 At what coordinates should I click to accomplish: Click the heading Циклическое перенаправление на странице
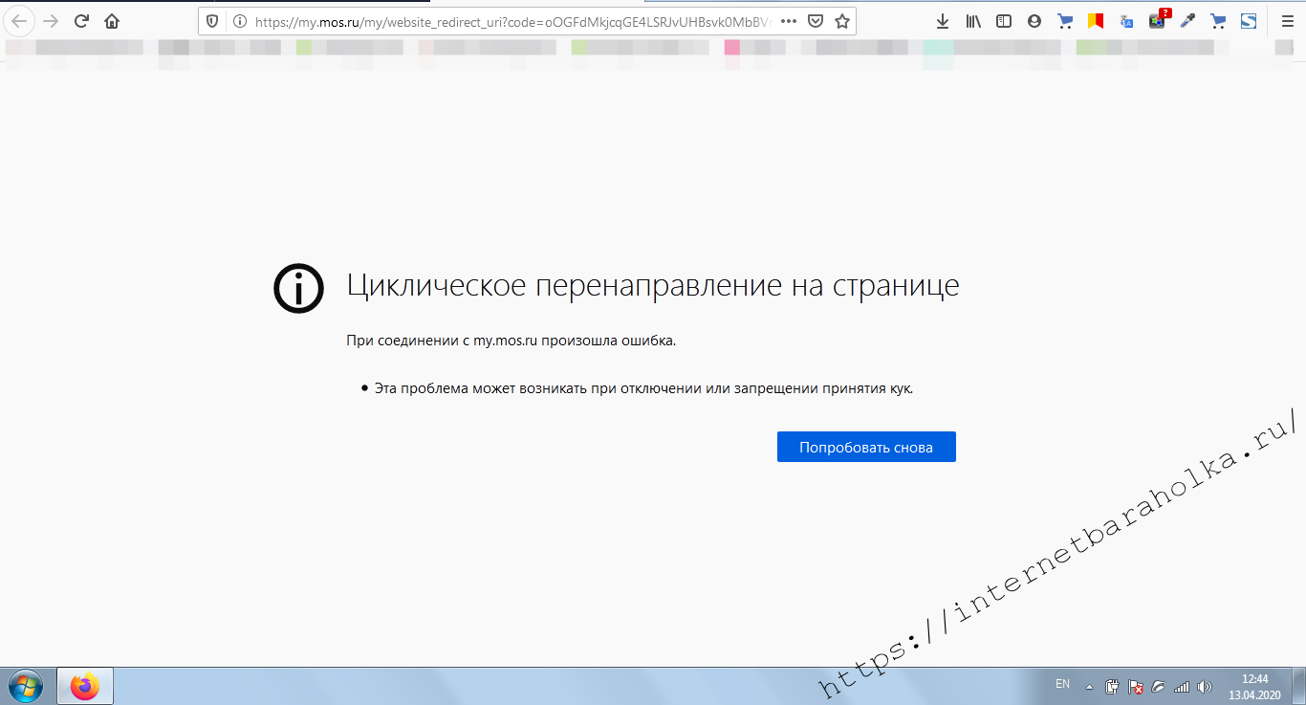tap(652, 286)
